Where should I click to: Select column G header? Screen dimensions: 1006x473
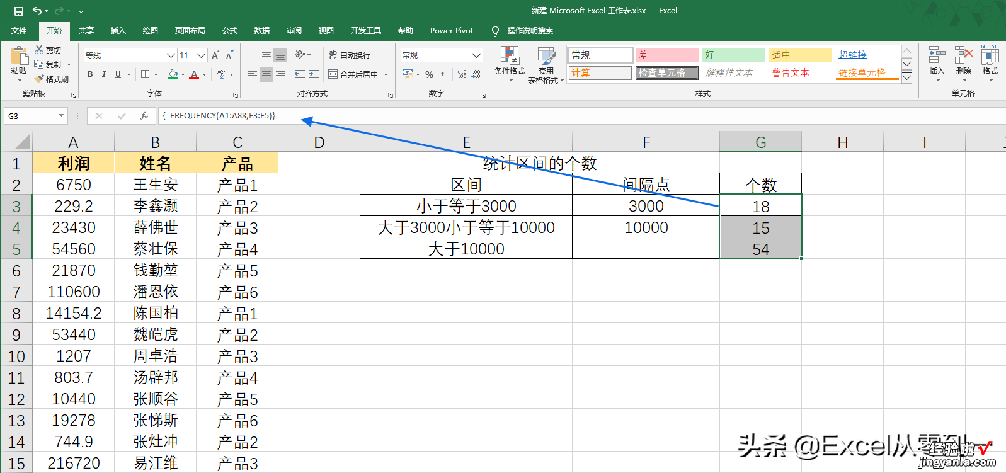(760, 142)
